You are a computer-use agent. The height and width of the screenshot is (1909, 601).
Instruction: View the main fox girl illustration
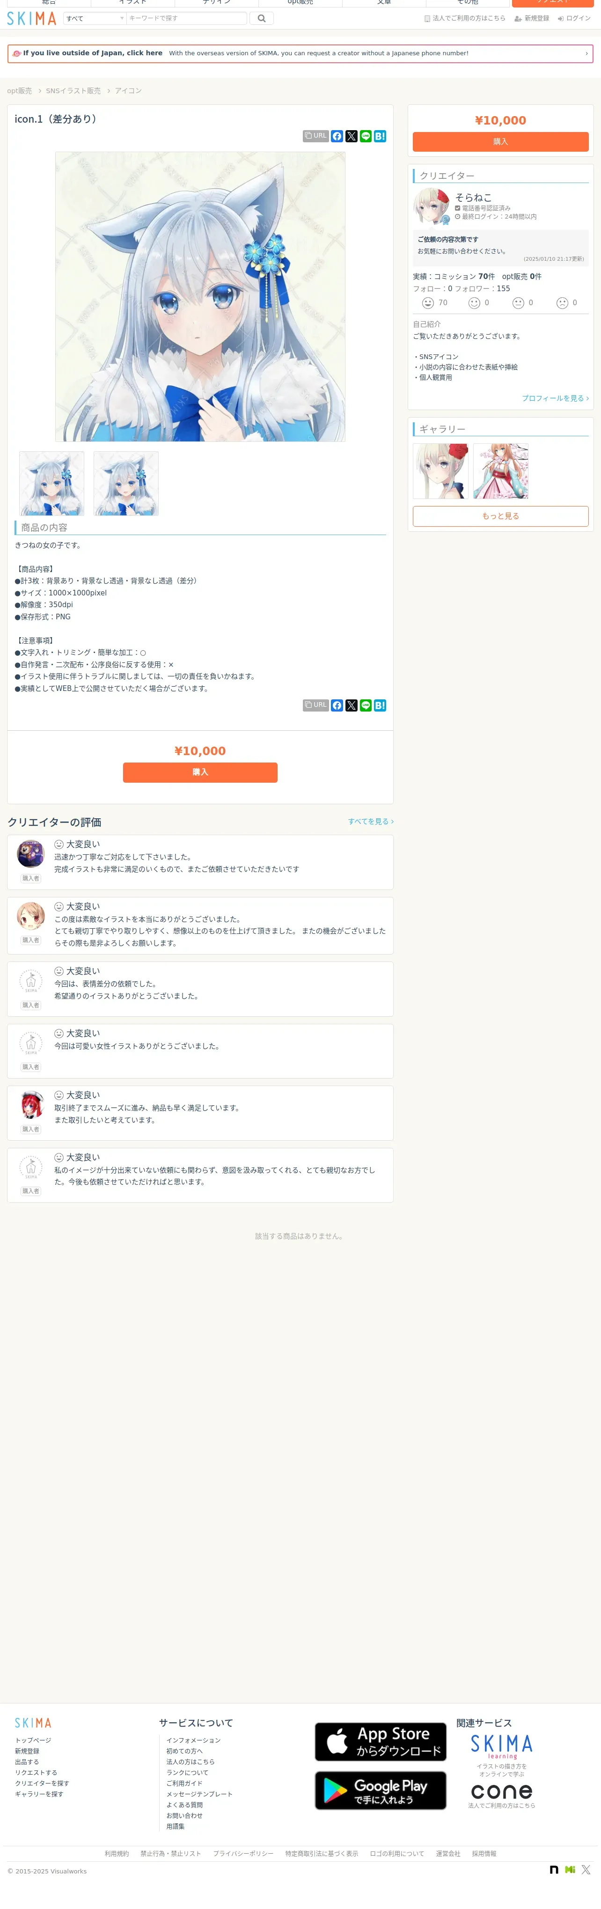point(200,297)
